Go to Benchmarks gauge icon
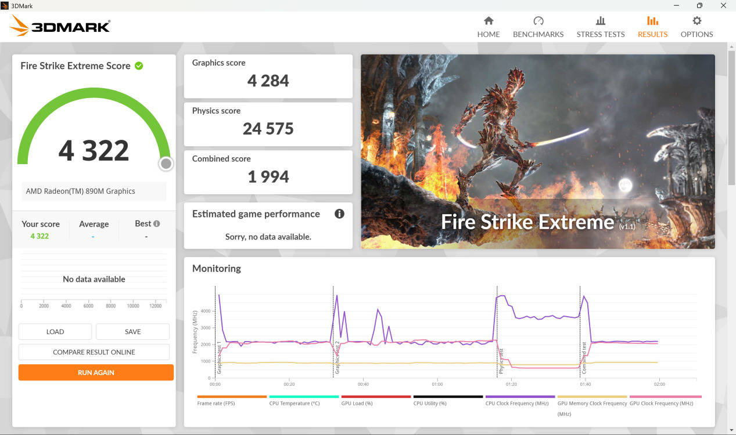Image resolution: width=736 pixels, height=435 pixels. pos(538,21)
